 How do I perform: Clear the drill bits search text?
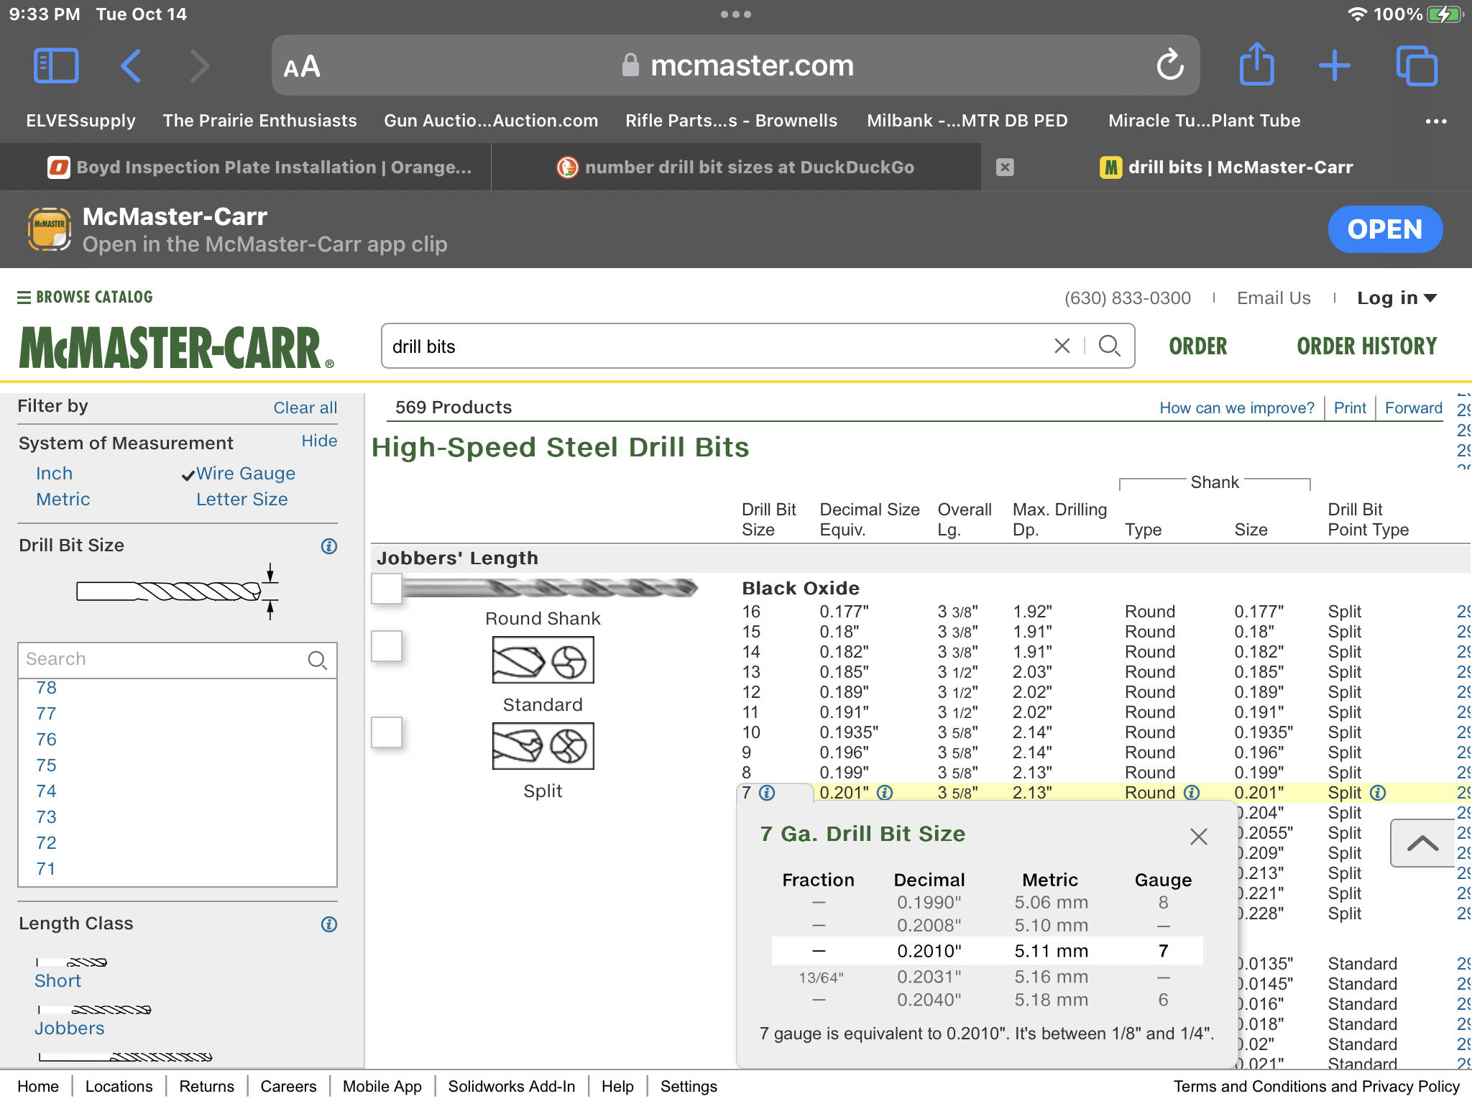point(1062,346)
